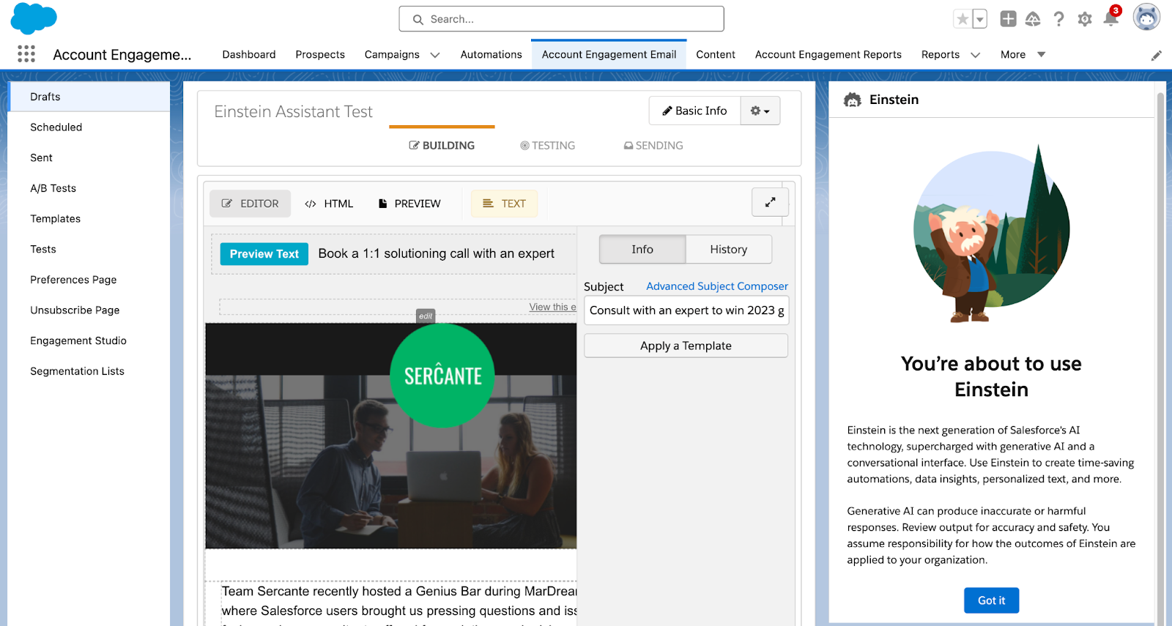The image size is (1172, 626).
Task: Click the Sercante green logo circle
Action: click(443, 375)
